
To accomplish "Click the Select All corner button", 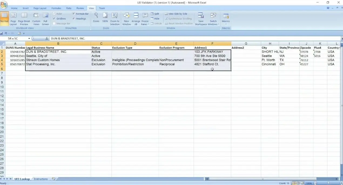I will pyautogui.click(x=2, y=44).
